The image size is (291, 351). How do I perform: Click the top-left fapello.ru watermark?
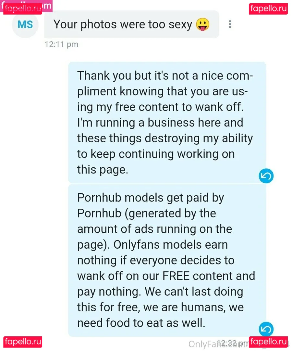pos(23,8)
